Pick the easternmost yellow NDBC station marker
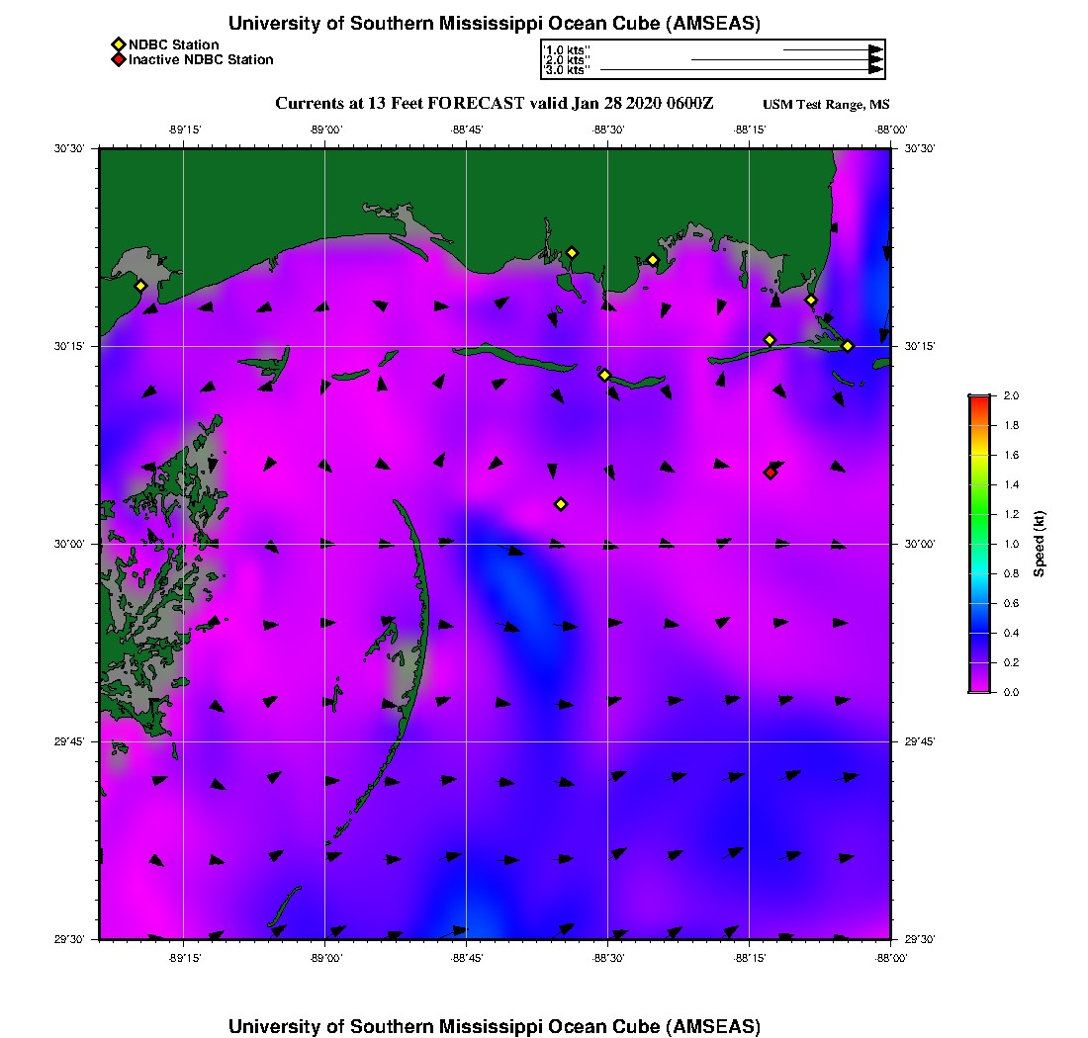Image resolution: width=1088 pixels, height=1038 pixels. tap(848, 346)
